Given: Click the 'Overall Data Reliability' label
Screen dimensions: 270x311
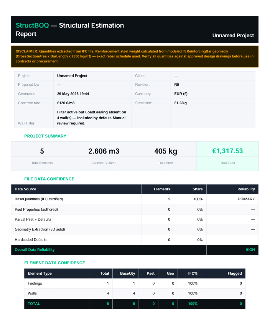Looking at the screenshot, I should pos(35,250).
